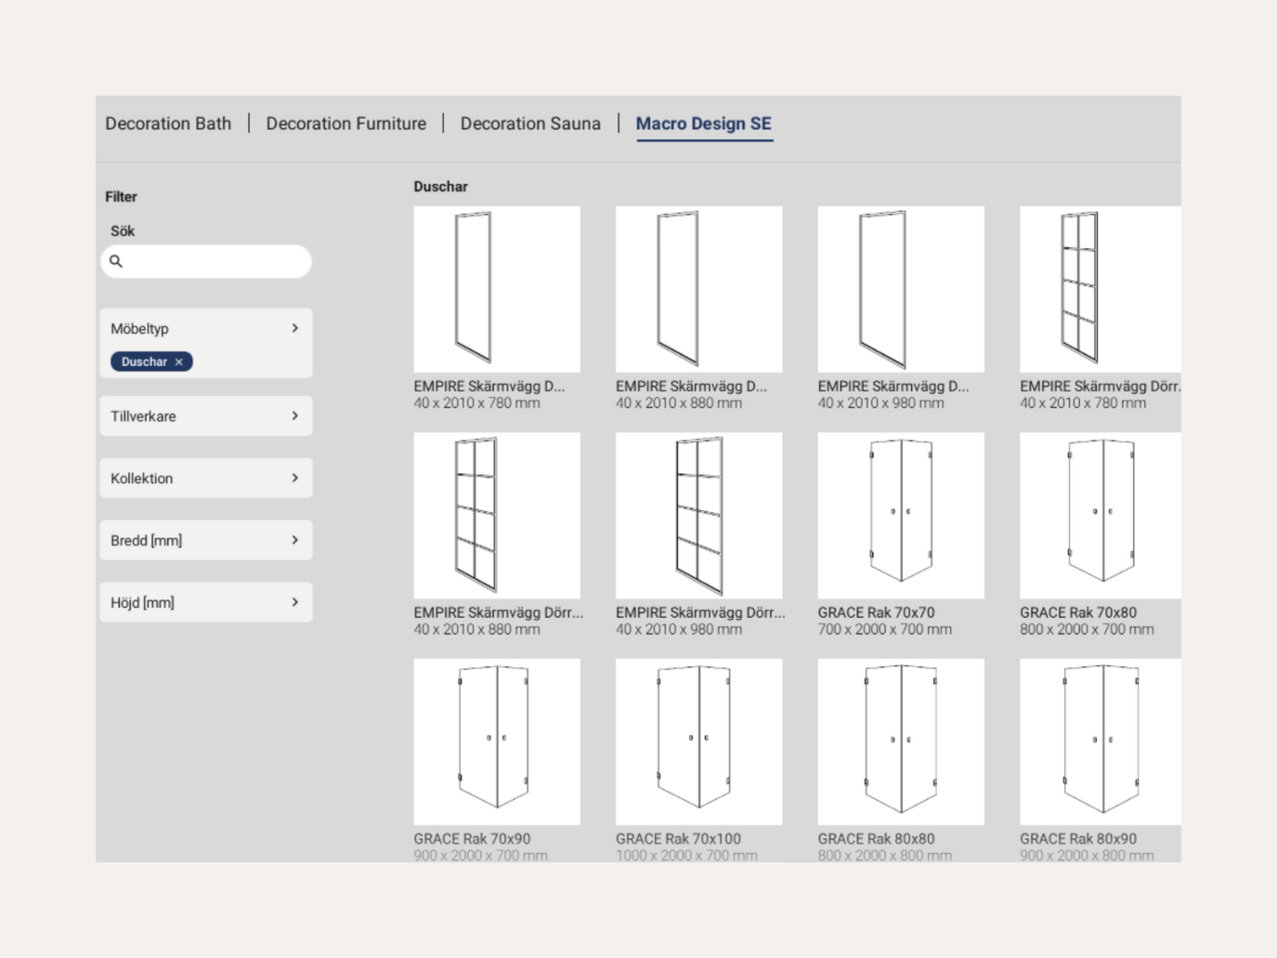
Task: Select grid EMPIRE Skärmvägg Dörr 780 mm thumbnail
Action: coord(1101,289)
